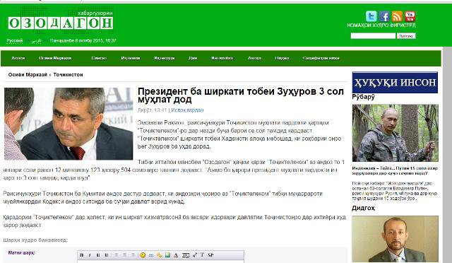
Task: Open the RSS feed icon
Action: pos(397,16)
